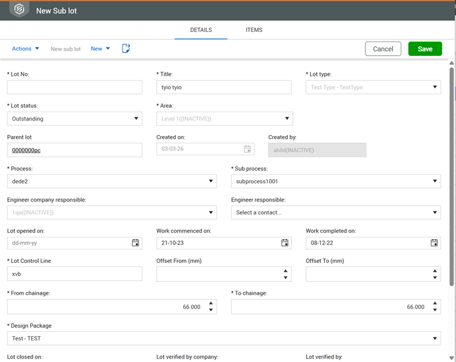The height and width of the screenshot is (362, 456).
Task: Increase the From chainage value
Action: pos(211,303)
